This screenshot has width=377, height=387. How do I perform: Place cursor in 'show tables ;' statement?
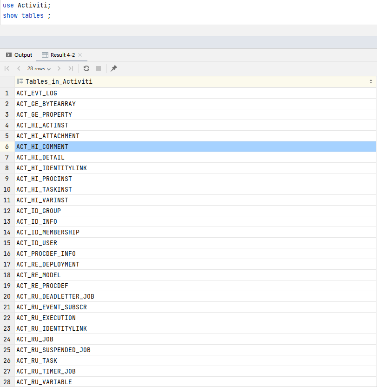point(26,15)
